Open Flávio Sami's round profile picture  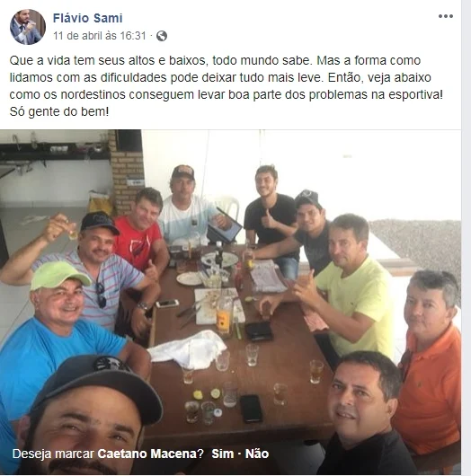coord(28,27)
